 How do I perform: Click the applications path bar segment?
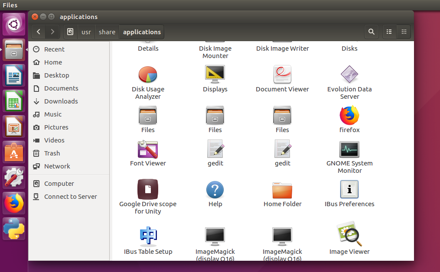click(142, 32)
